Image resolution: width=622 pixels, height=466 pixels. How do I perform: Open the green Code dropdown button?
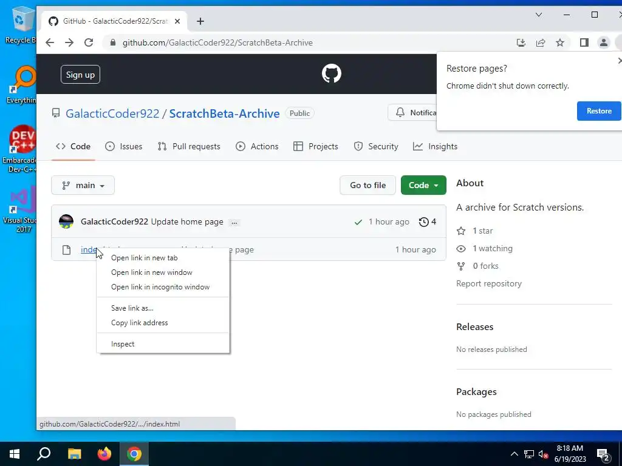(423, 186)
